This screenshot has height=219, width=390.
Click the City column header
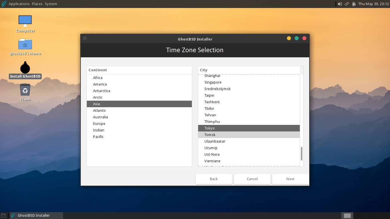click(x=249, y=70)
